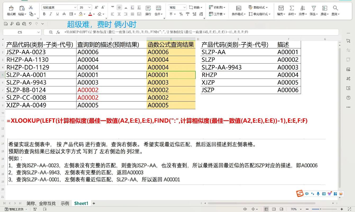Viewport: 355px width, 212px height.
Task: Toggle italic formatting
Action: point(50,14)
